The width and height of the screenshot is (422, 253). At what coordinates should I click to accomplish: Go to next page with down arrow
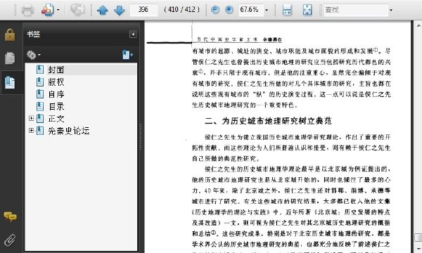(120, 11)
